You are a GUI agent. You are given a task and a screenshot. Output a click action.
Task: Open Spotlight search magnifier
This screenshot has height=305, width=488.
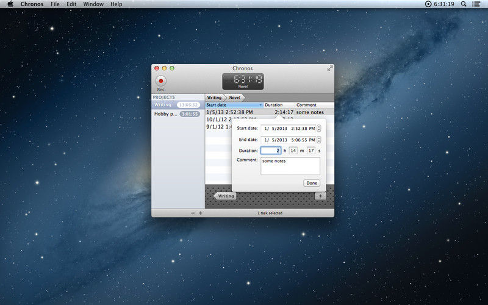coord(464,4)
